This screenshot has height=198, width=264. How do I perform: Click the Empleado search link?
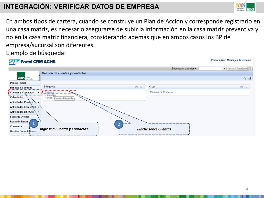coord(50,95)
